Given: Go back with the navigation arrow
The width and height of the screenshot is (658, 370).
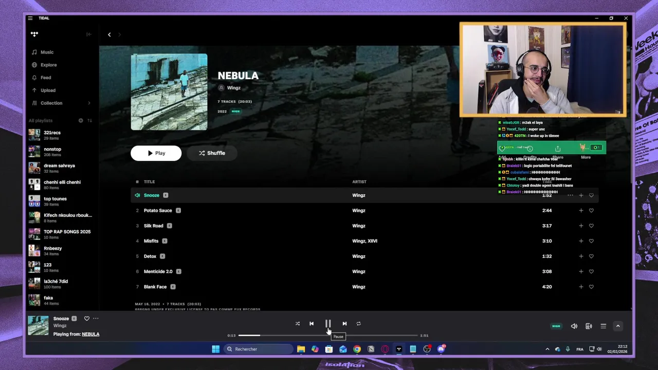Looking at the screenshot, I should [109, 34].
